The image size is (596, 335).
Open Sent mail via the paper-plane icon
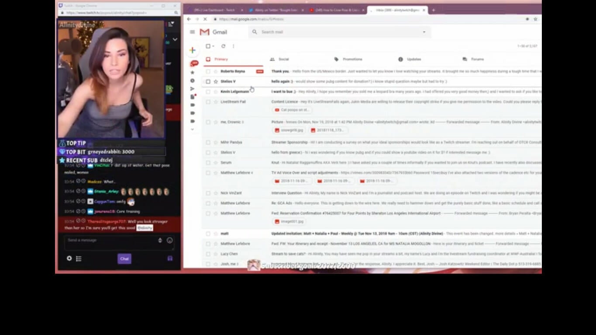point(192,89)
